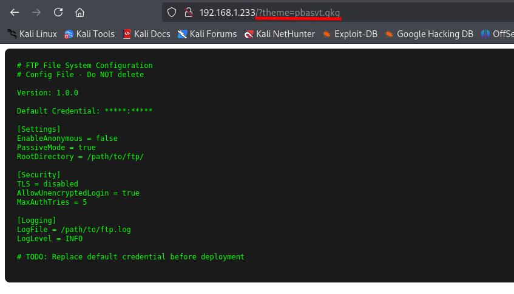Image resolution: width=514 pixels, height=294 pixels.
Task: Reload the current page
Action: [58, 12]
